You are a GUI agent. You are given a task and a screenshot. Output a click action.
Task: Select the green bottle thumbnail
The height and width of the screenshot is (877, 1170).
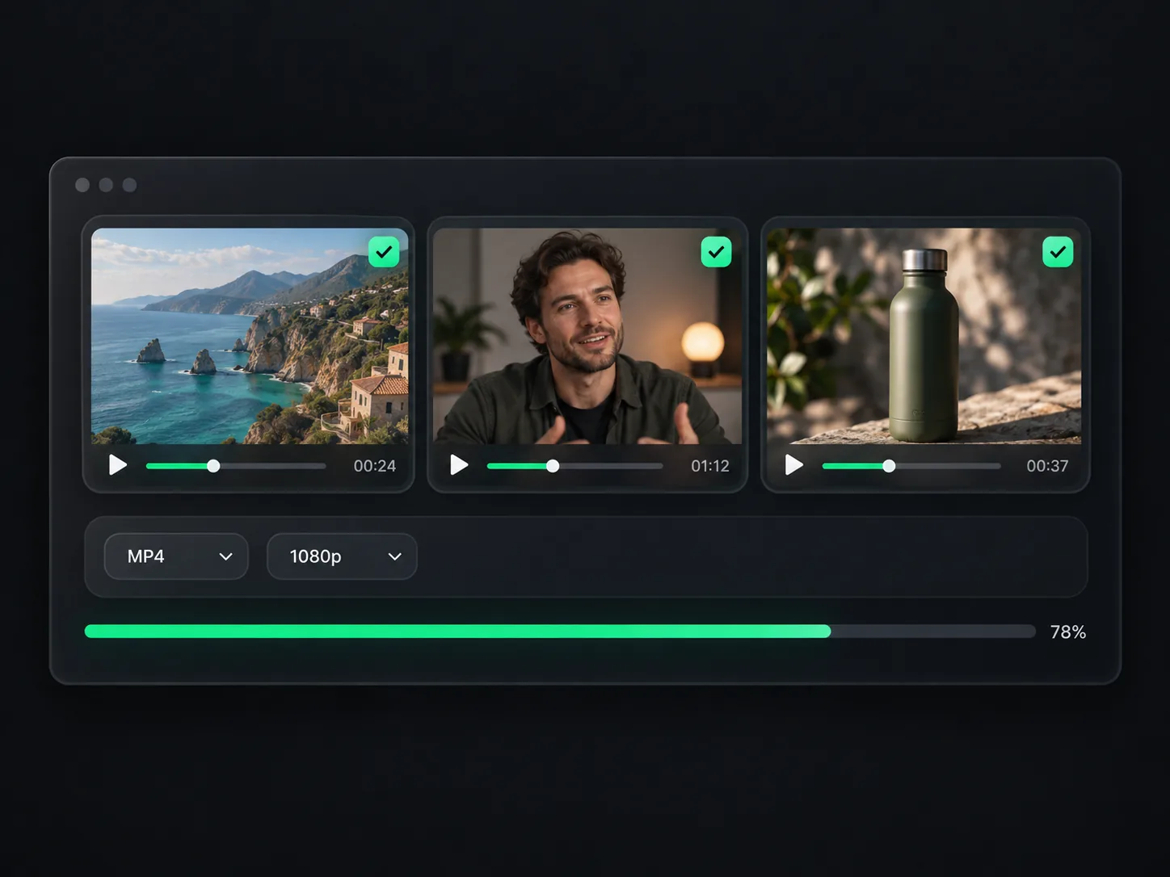924,336
